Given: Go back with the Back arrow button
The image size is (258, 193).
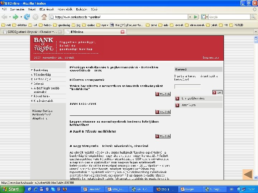Looking at the screenshot, I should pos(4,17).
